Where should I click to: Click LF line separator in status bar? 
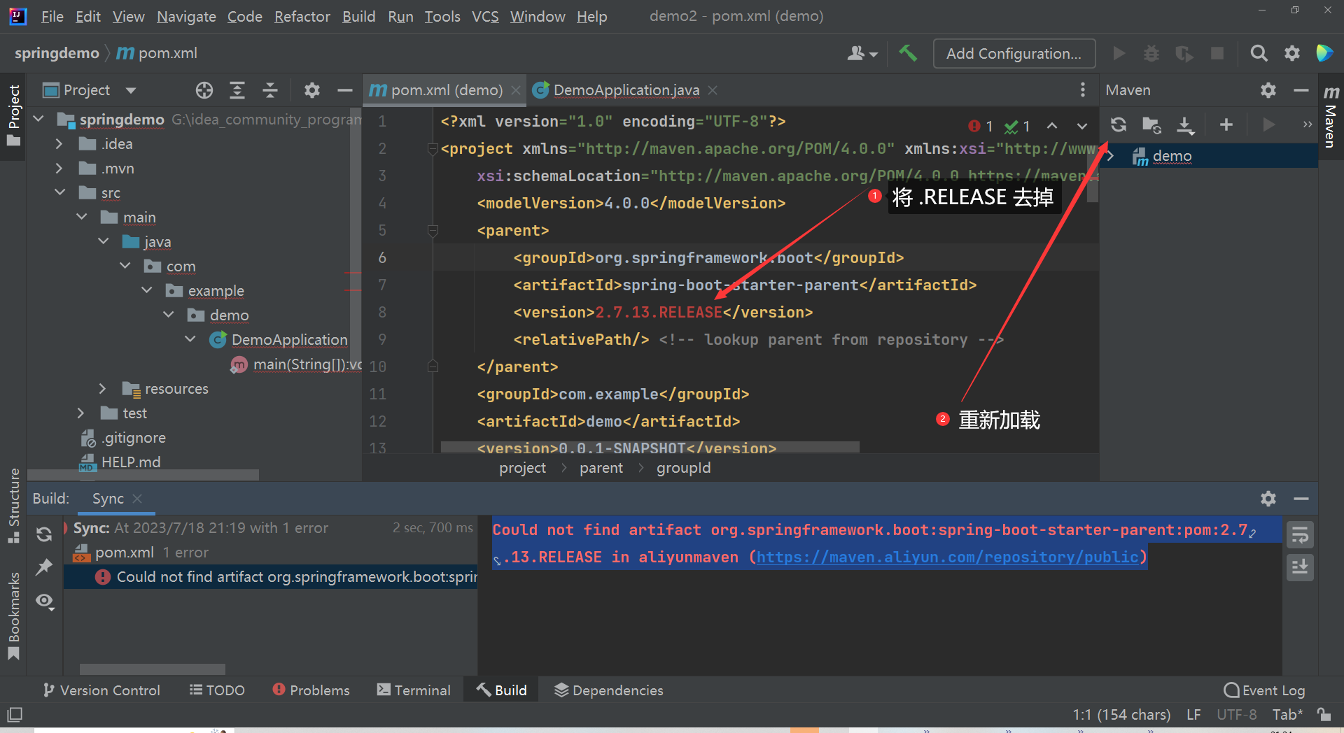coord(1193,714)
